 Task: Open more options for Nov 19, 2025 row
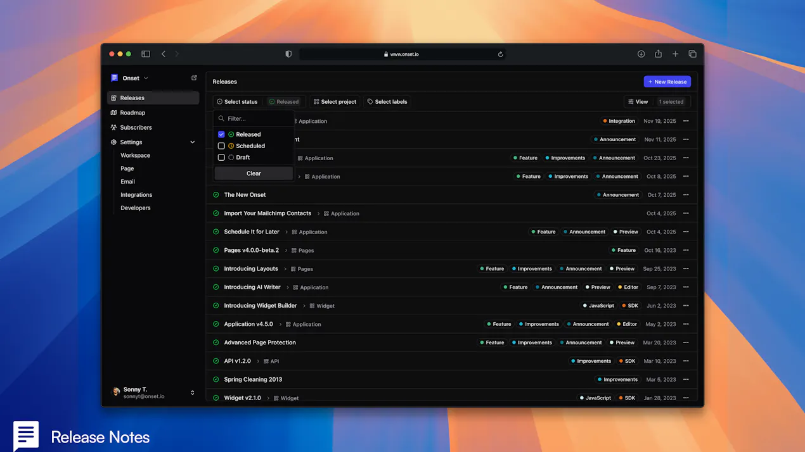686,121
